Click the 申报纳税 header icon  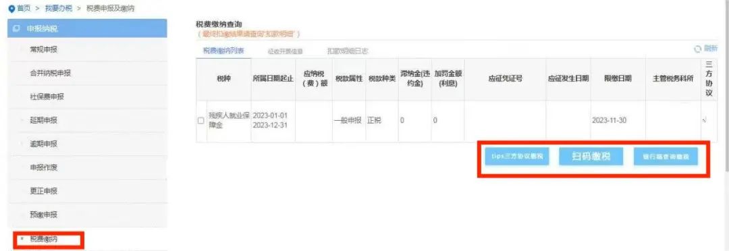click(x=16, y=28)
